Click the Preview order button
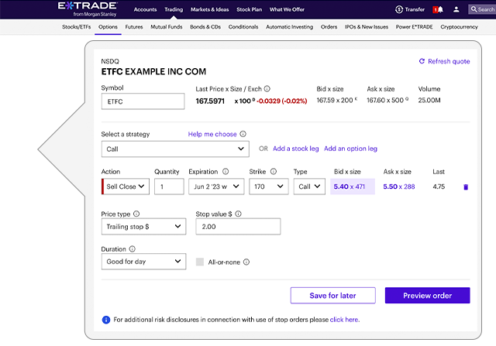Viewport: 496px width, 346px height. (x=427, y=295)
